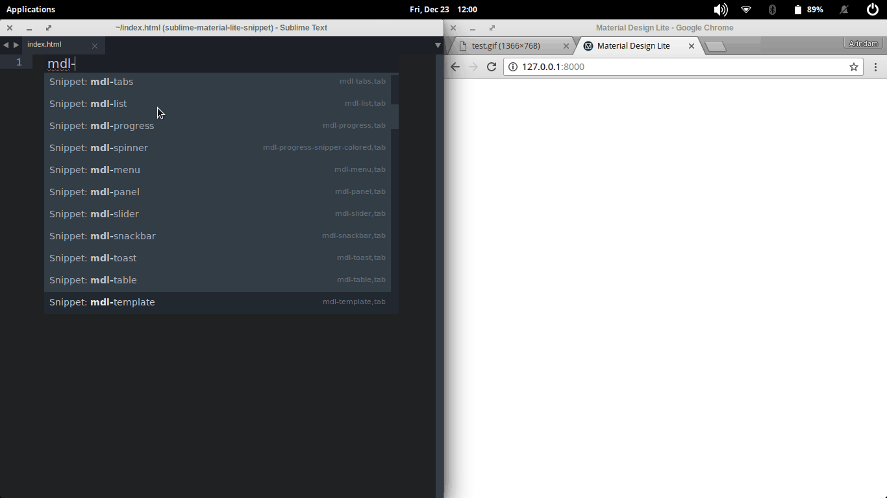Click the Arindam profile button in Chrome
Image resolution: width=887 pixels, height=498 pixels.
863,43
